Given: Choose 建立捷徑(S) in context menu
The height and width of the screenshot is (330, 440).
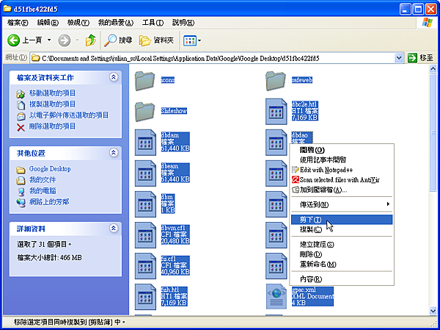Looking at the screenshot, I should click(x=342, y=245).
